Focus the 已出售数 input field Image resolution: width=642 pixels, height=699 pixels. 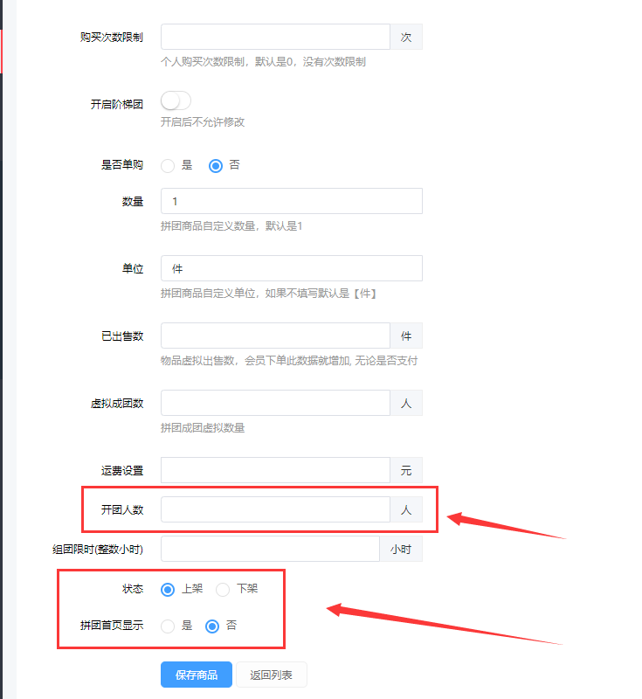coord(275,336)
